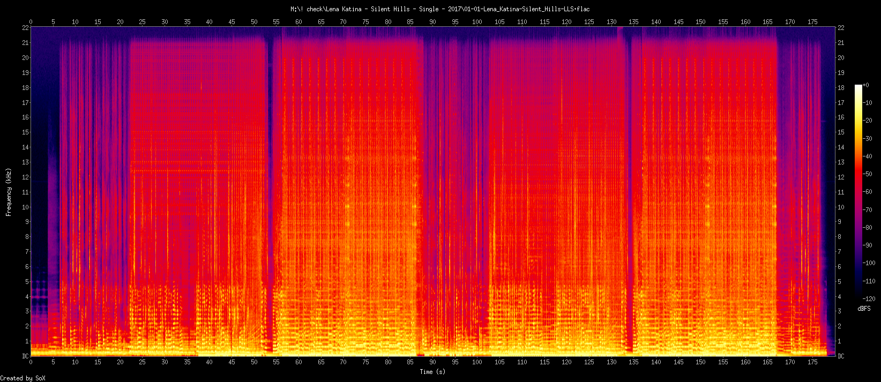The width and height of the screenshot is (881, 382).
Task: Click the '-40' value on dBFS scale
Action: click(867, 156)
